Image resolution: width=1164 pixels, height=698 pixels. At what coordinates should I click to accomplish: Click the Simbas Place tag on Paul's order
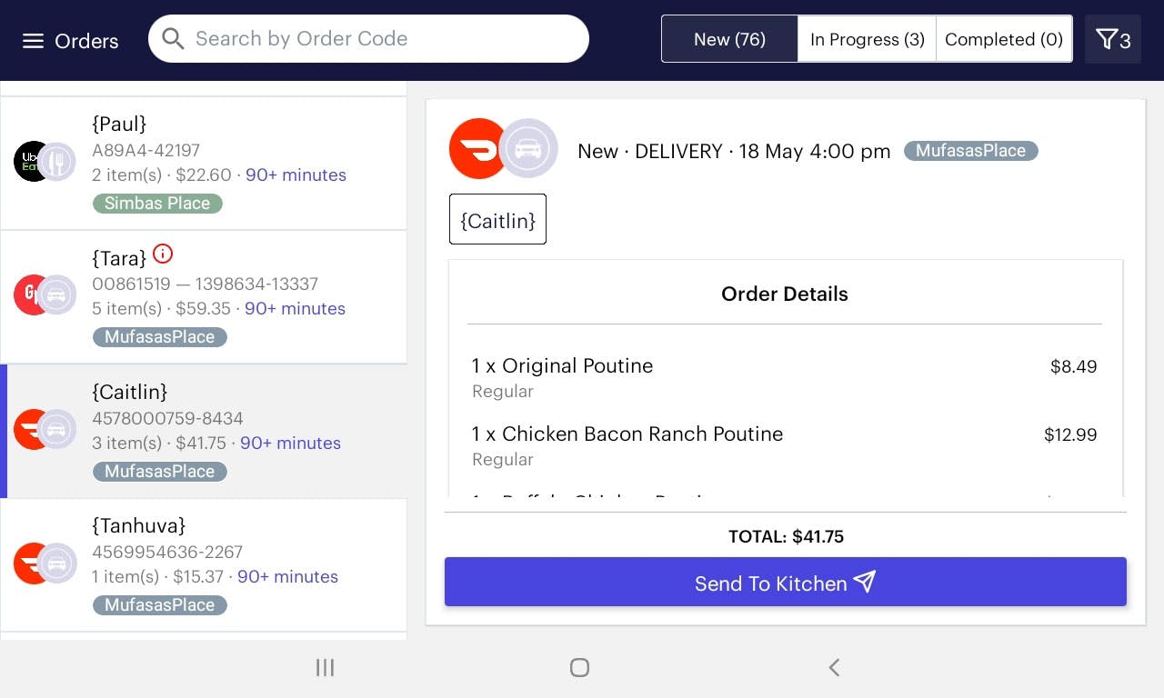[157, 203]
